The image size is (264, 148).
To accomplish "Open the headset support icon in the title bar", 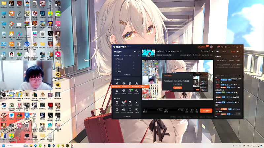I will pyautogui.click(x=222, y=47).
